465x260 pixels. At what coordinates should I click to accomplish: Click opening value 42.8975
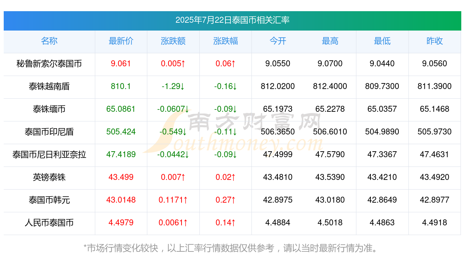[x=278, y=200]
